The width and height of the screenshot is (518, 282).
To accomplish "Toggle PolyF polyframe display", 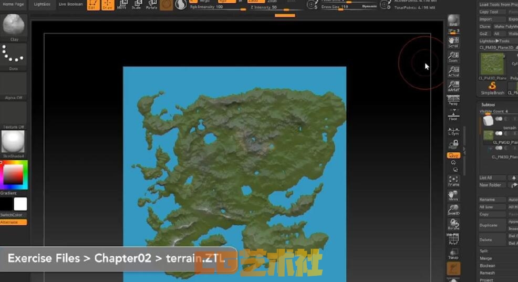I will [x=453, y=239].
